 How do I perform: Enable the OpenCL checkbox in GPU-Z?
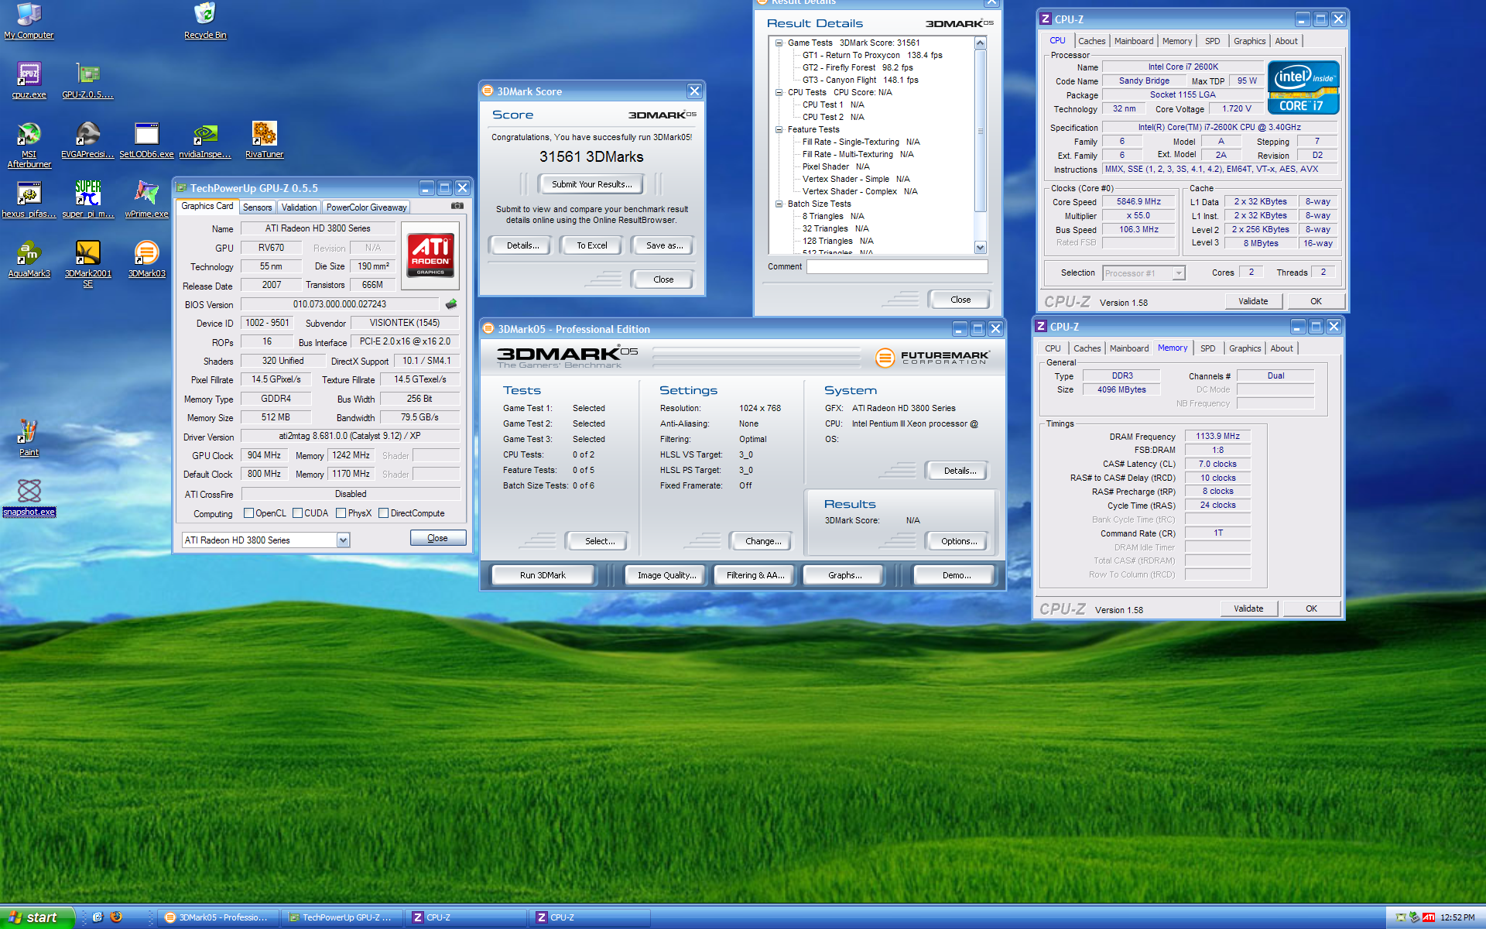pos(248,512)
